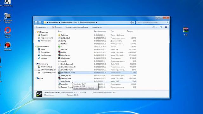
Task: Open the Упорядочить menu
Action: [42, 27]
